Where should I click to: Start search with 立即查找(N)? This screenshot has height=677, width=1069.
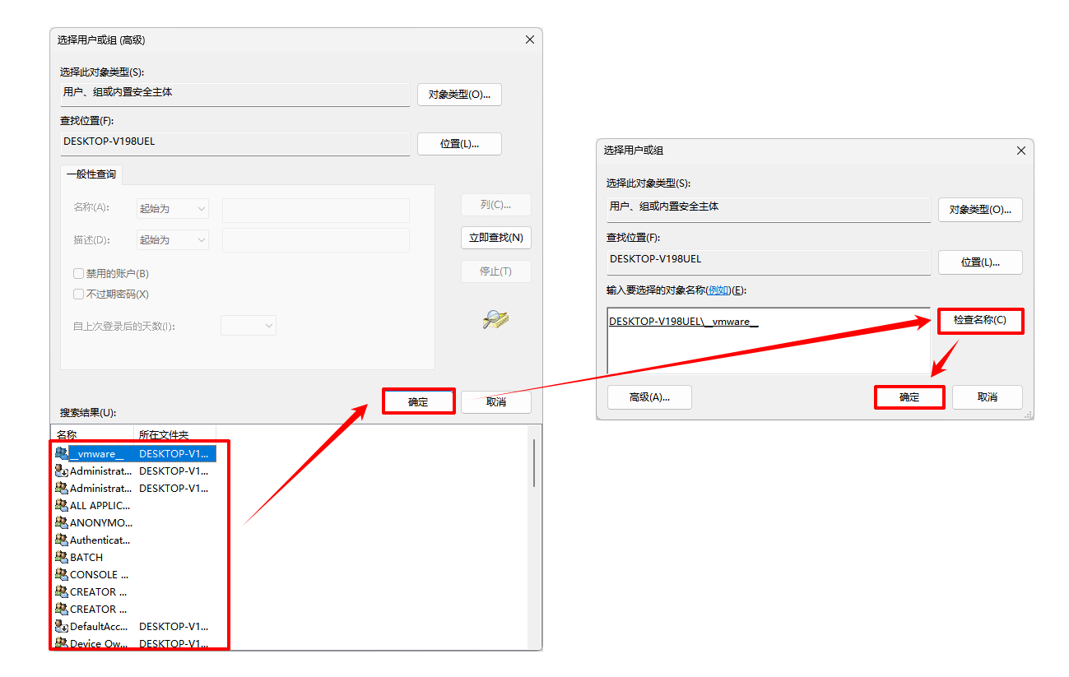(x=495, y=238)
